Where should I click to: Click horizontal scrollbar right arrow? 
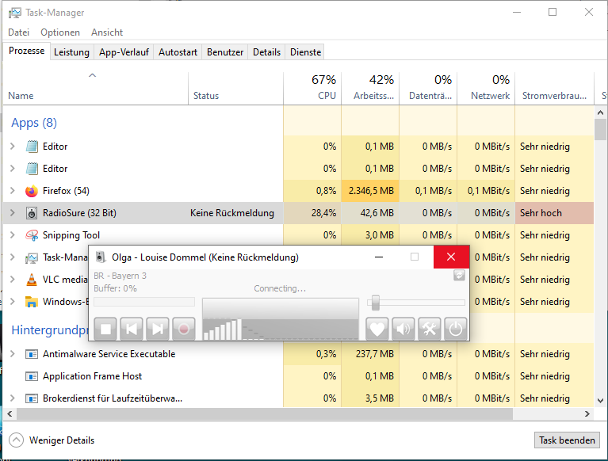coord(587,413)
